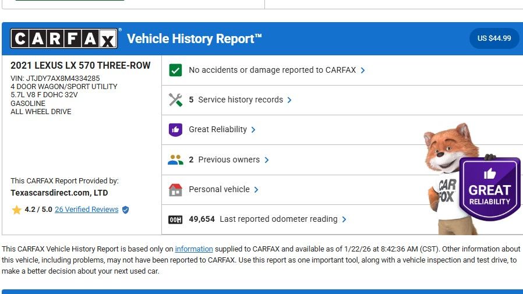523x294 pixels.
Task: Click the wrench service history icon
Action: click(x=175, y=100)
